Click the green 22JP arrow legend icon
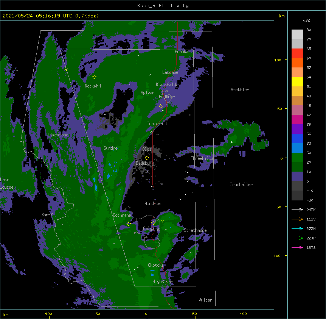The height and width of the screenshot is (319, 326). click(297, 238)
